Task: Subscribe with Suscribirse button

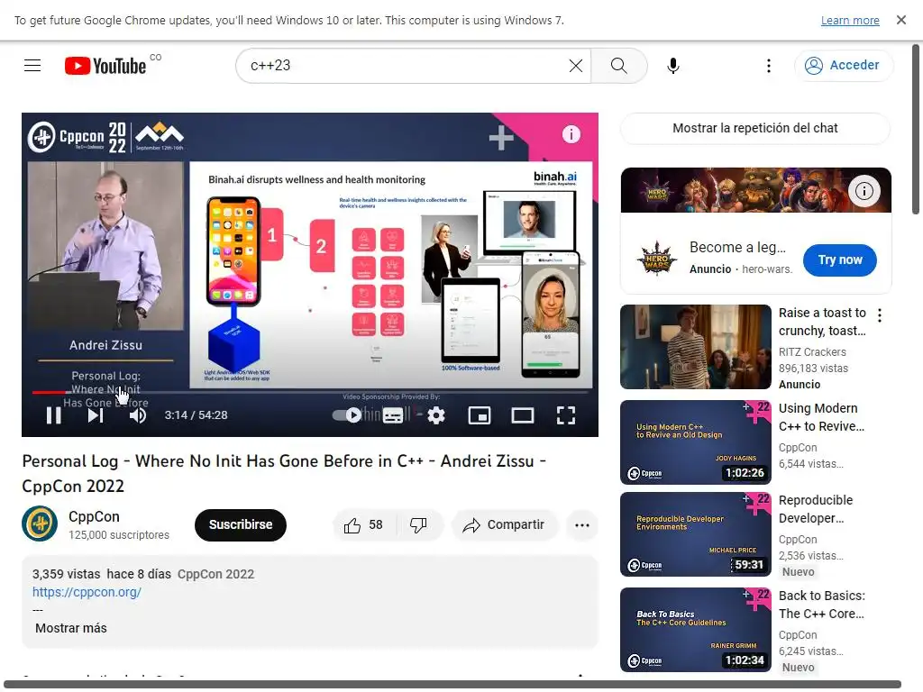Action: 240,525
